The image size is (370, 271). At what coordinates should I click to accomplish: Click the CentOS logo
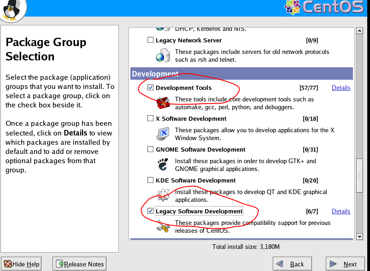pos(324,7)
